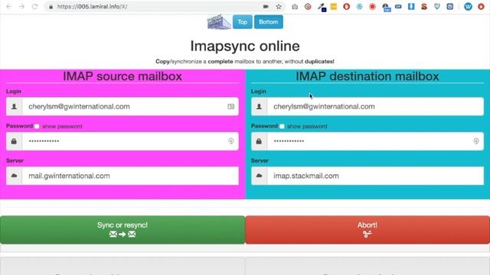This screenshot has height=275, width=490.
Task: Click the Imapsync logo image
Action: coord(219,22)
